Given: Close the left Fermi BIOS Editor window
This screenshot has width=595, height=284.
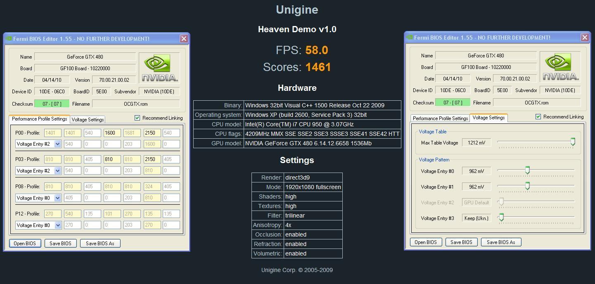Looking at the screenshot, I should point(184,38).
